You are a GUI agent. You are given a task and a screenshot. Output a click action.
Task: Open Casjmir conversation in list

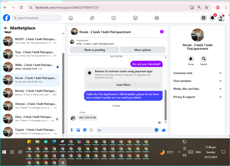click(x=31, y=132)
